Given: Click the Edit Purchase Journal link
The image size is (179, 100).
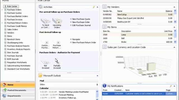Looking at the screenshot, I should 81,25.
